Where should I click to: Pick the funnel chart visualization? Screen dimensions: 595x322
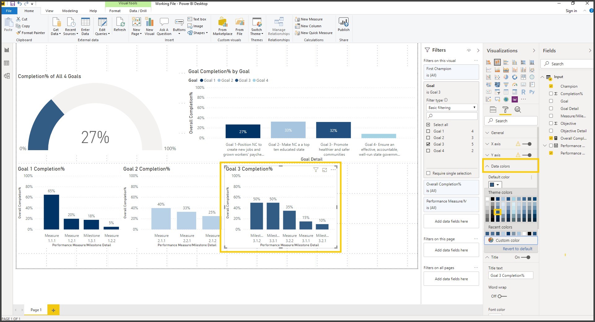(x=506, y=85)
